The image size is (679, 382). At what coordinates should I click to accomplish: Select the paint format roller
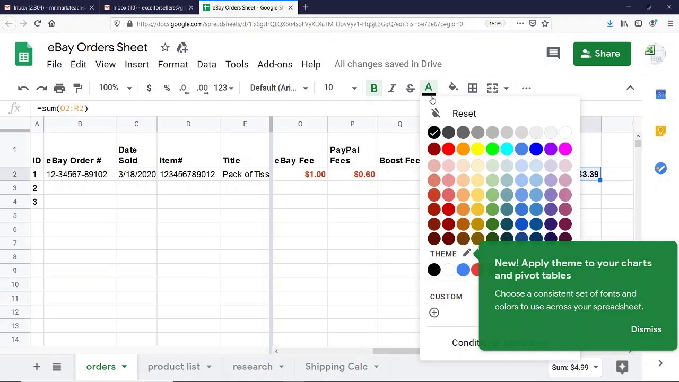point(78,88)
